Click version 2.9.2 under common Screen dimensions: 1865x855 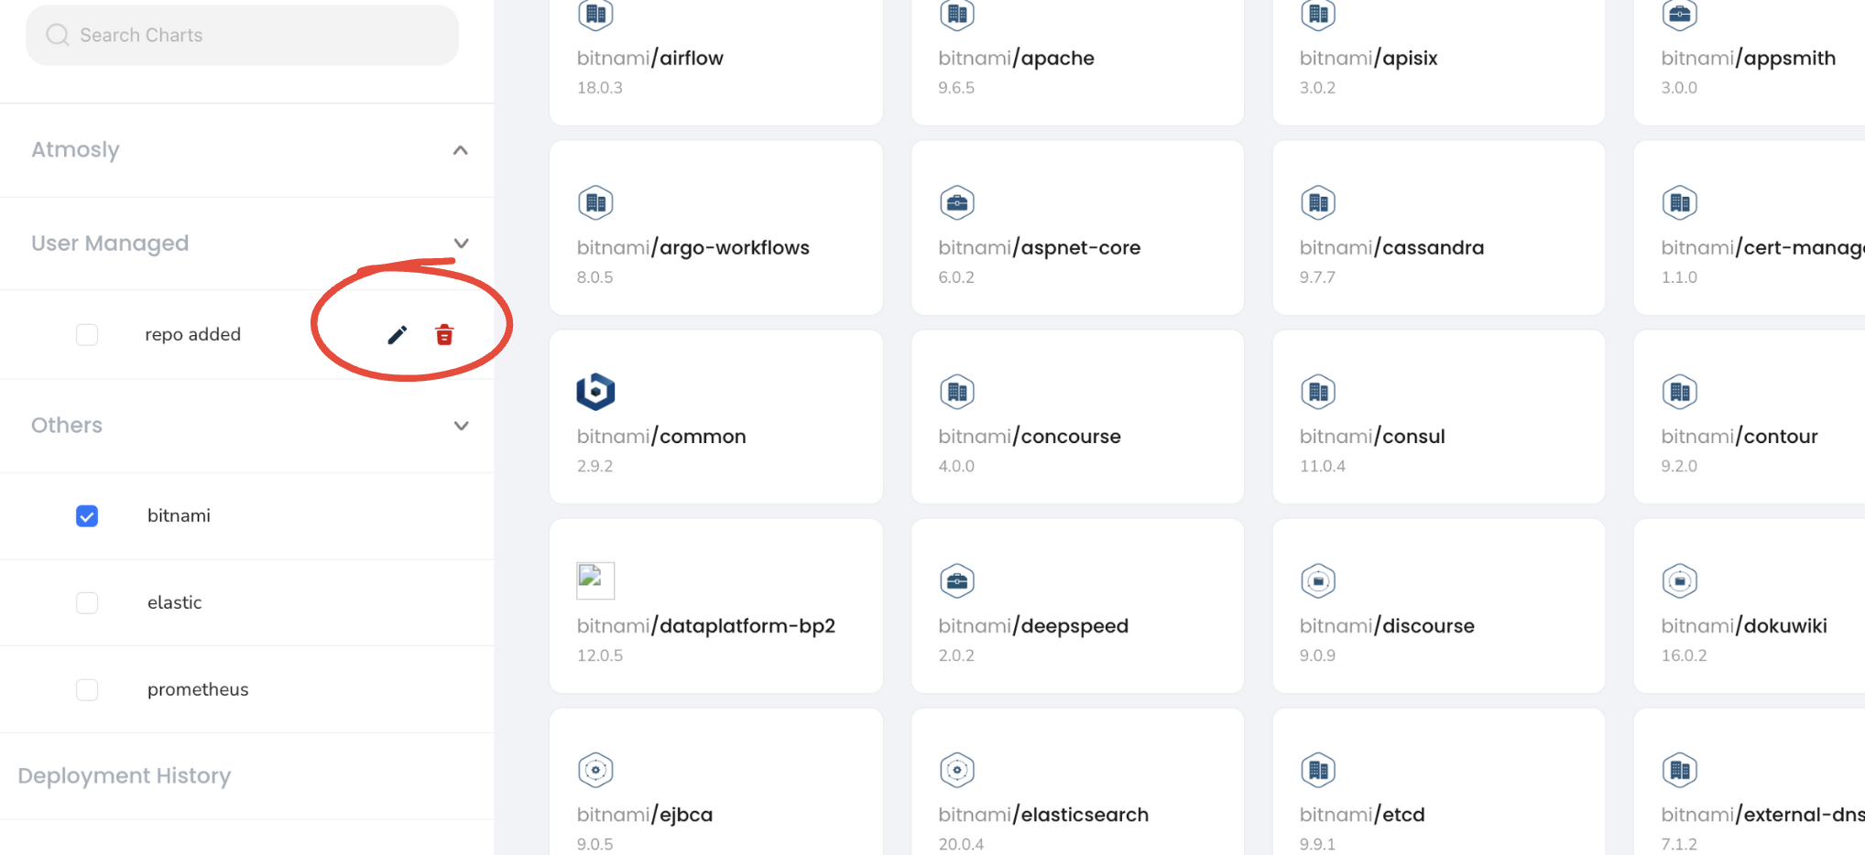(595, 466)
